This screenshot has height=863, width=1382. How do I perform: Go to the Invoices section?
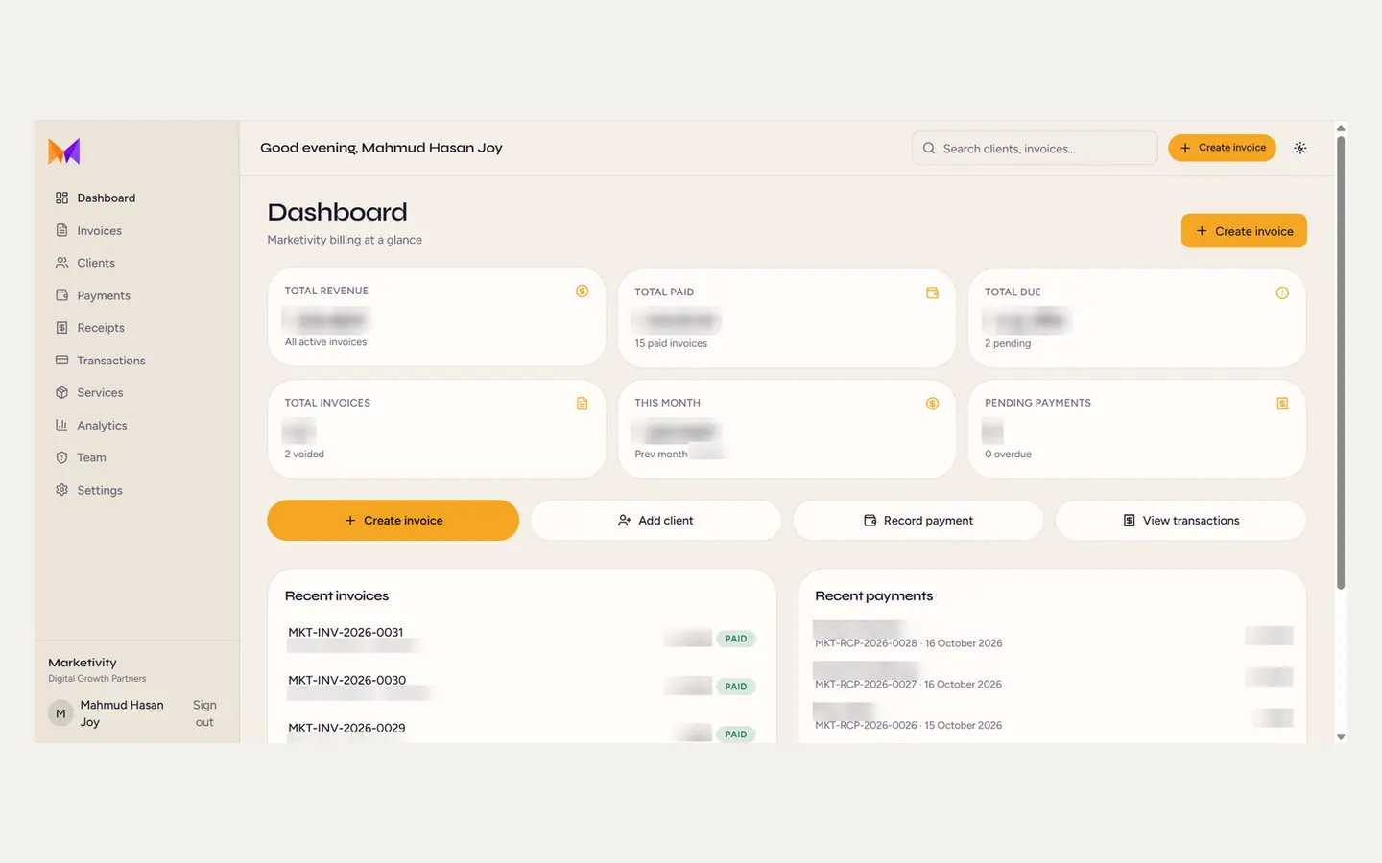coord(99,230)
